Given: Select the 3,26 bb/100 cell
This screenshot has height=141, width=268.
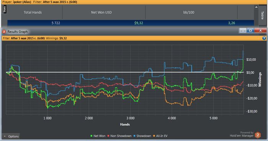Looking at the screenshot, I should pos(232,23).
